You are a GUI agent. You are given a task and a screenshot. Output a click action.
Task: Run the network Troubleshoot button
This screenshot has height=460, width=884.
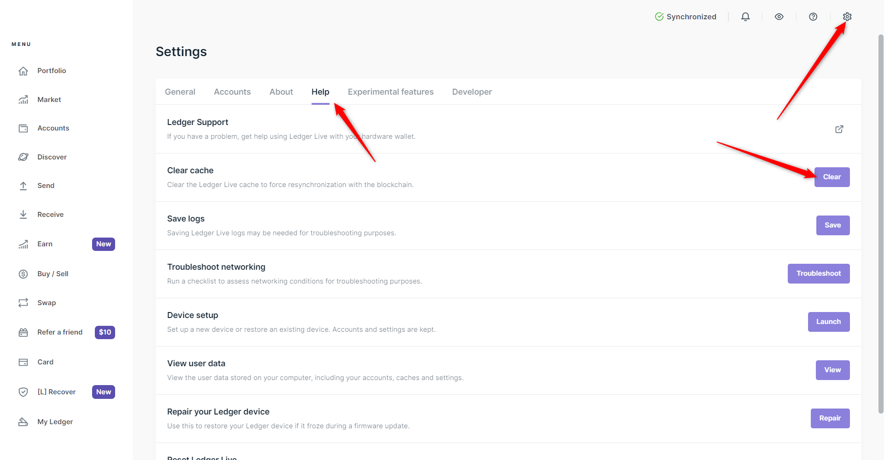[x=818, y=273]
